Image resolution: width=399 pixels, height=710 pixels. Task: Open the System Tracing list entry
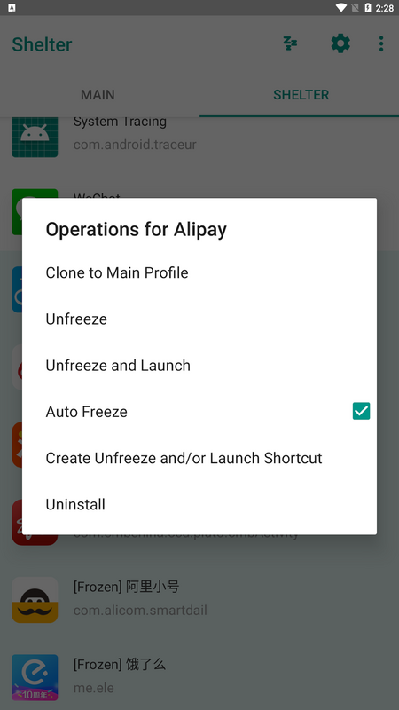[199, 137]
